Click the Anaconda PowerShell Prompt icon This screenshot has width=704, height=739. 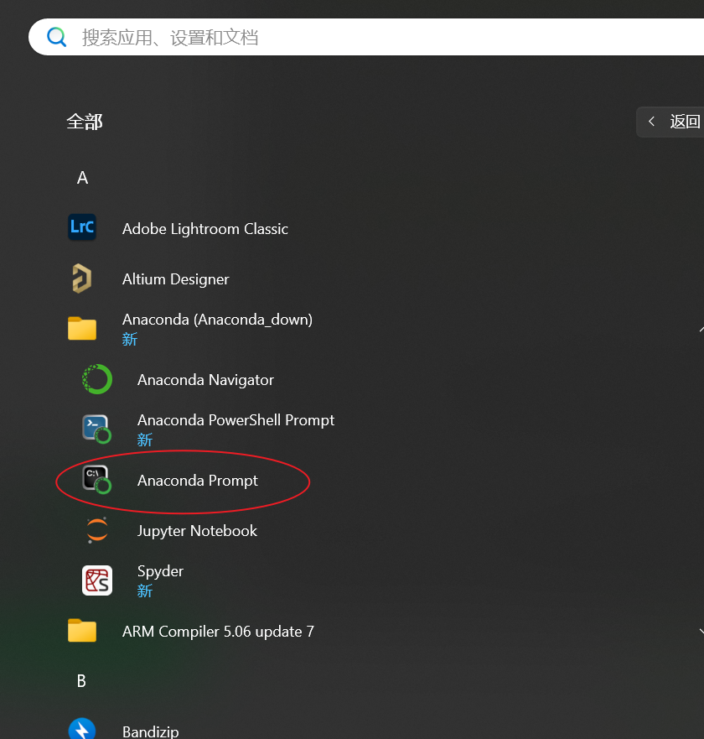tap(97, 429)
